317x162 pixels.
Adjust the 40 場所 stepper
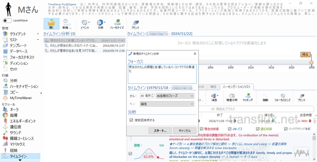point(153,96)
